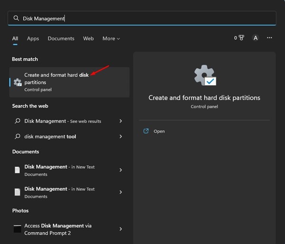Expand the More filter dropdown

[x=111, y=38]
